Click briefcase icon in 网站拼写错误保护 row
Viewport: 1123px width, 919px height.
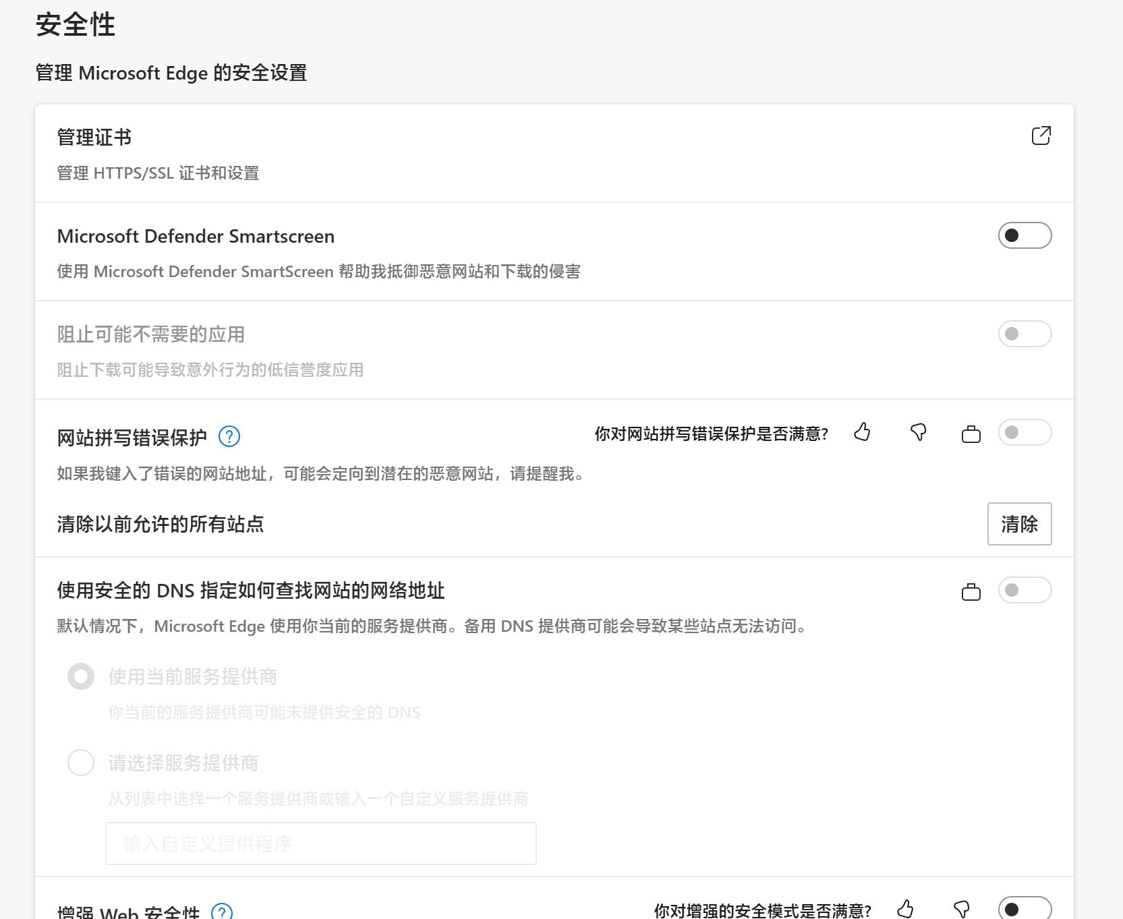(x=971, y=434)
